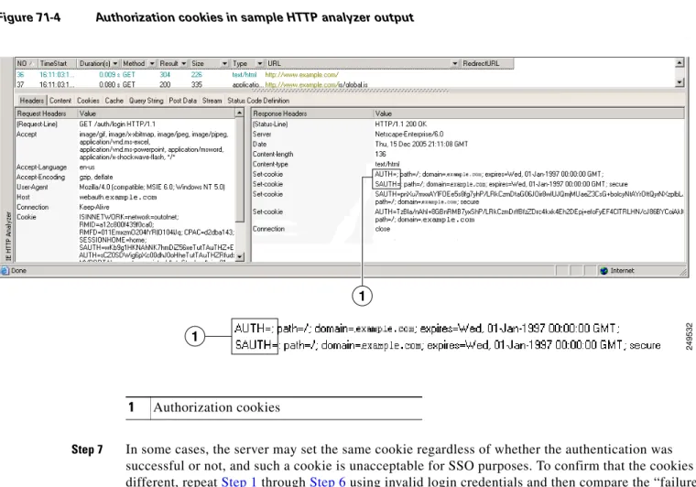Image resolution: width=696 pixels, height=487 pixels.
Task: Select the Accept-Language request header row
Action: coord(125,168)
